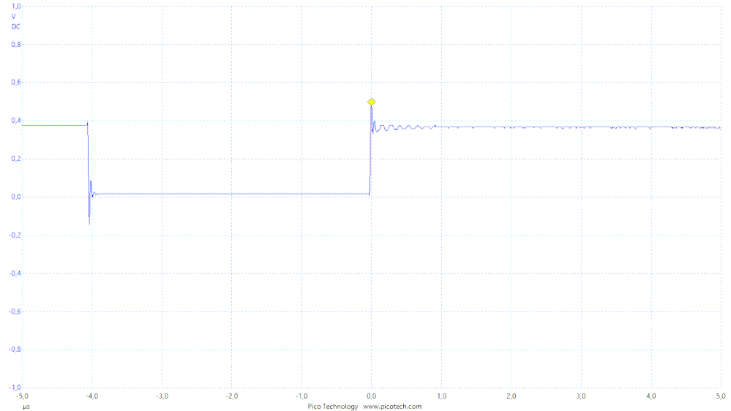Click the 5,0 time axis label

tap(721, 396)
